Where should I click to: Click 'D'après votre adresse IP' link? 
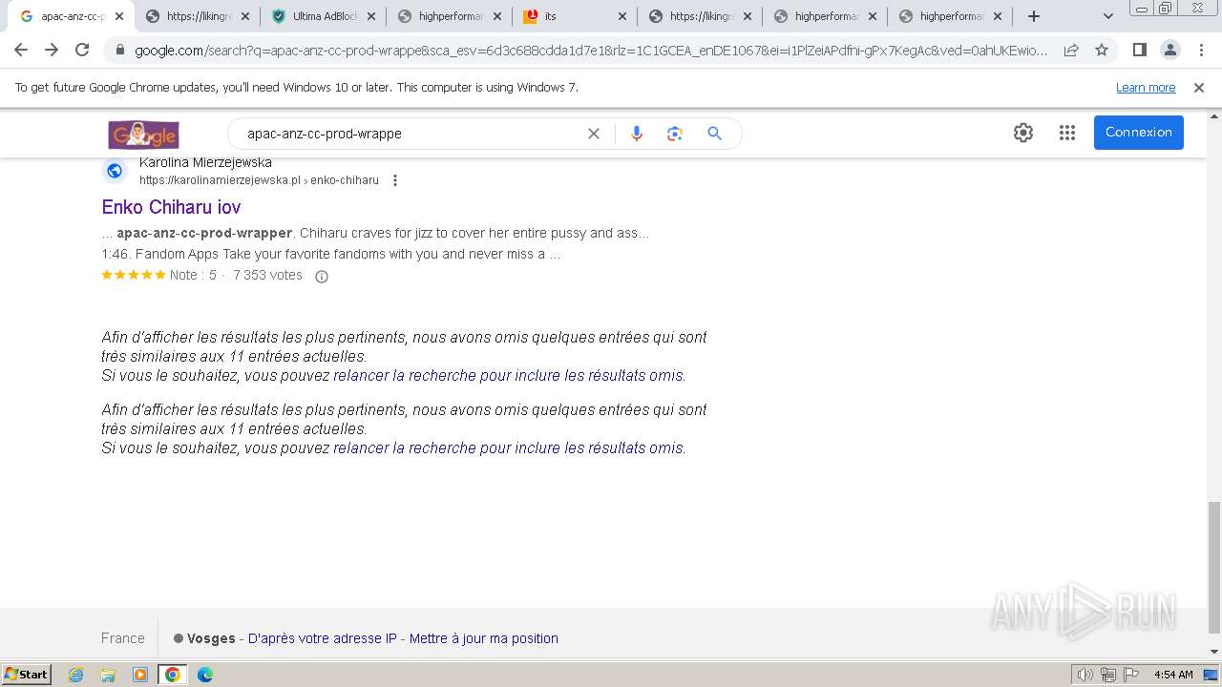click(x=322, y=638)
